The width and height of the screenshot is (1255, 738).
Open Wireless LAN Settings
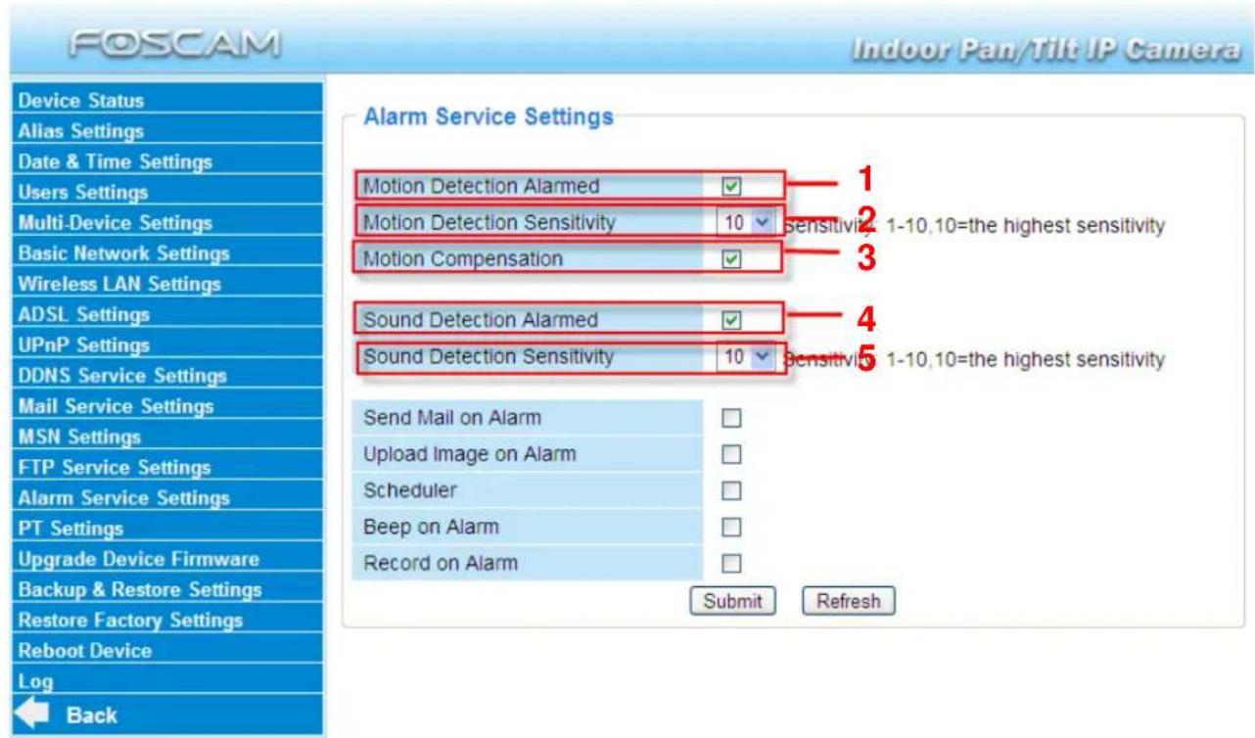click(166, 284)
